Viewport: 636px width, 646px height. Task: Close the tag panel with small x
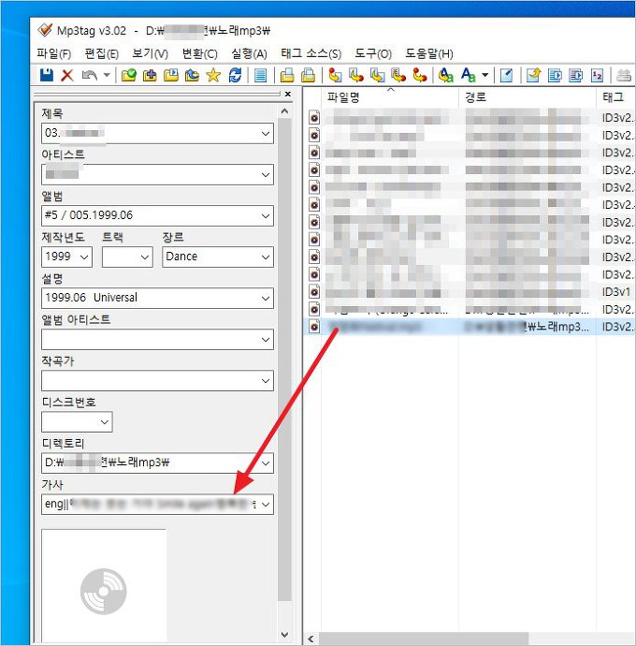[x=287, y=95]
